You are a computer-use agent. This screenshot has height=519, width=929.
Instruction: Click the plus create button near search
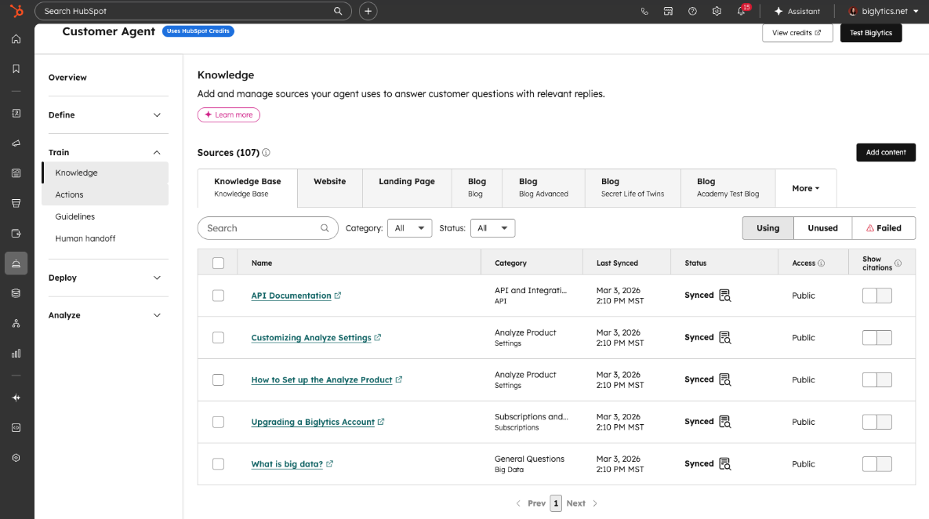368,11
